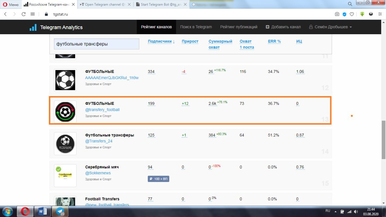386x217 pixels.
Task: Open the AAAAAEmerQJbGKRuI_1h9w channel link
Action: coord(112,78)
